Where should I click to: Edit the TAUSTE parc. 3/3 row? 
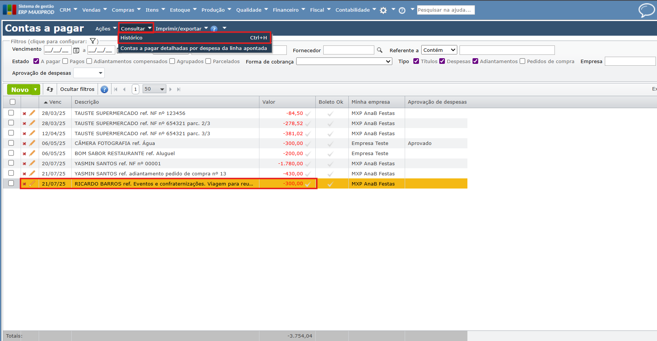click(x=32, y=133)
